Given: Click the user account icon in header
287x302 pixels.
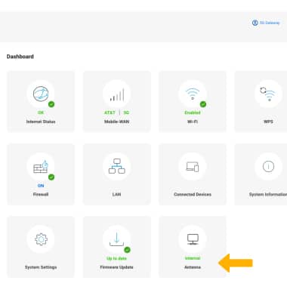Looking at the screenshot, I should pyautogui.click(x=255, y=23).
